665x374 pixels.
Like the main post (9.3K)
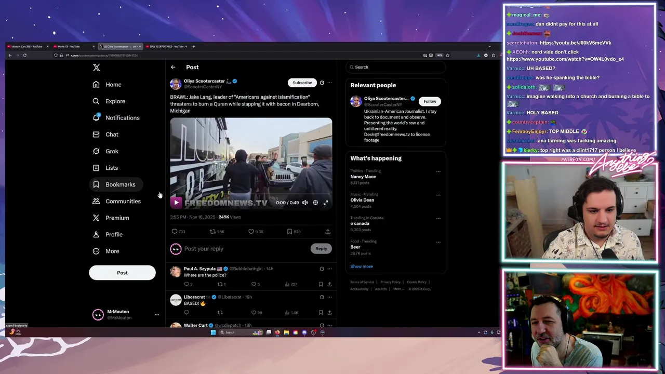[256, 232]
